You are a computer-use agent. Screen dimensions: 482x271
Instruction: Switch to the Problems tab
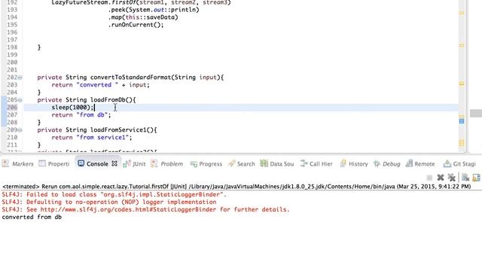coord(167,164)
